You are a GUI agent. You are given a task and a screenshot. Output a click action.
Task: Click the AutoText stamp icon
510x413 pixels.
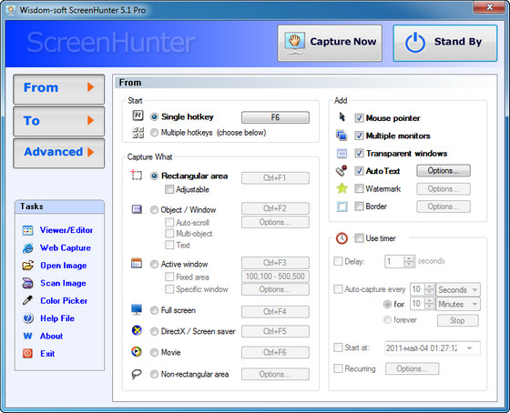[342, 171]
